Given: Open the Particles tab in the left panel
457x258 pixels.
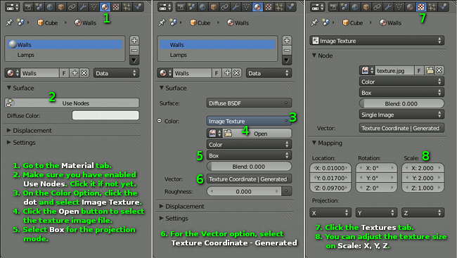Looking at the screenshot, I should click(x=127, y=7).
